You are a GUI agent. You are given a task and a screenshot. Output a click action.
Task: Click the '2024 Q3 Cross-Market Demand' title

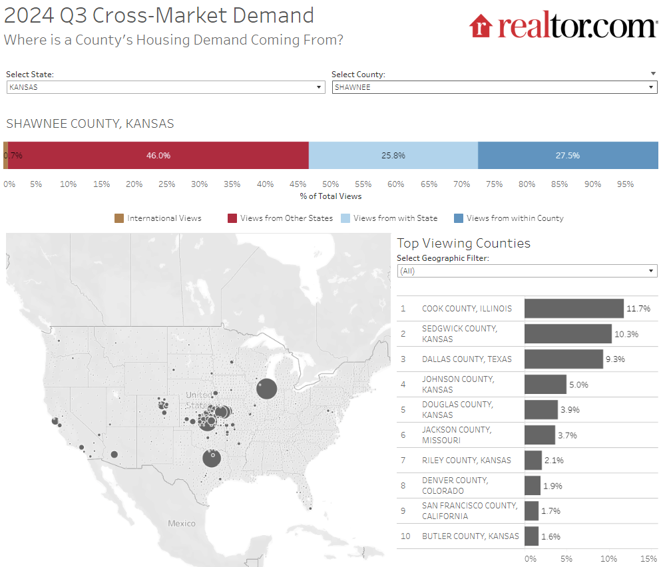click(x=159, y=15)
